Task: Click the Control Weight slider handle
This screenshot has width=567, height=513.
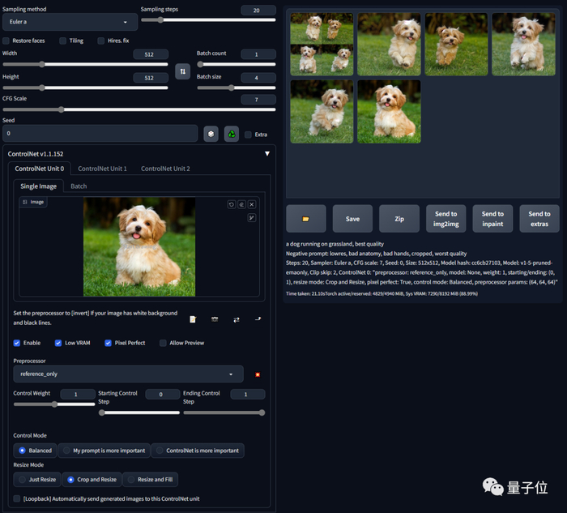Action: point(54,404)
